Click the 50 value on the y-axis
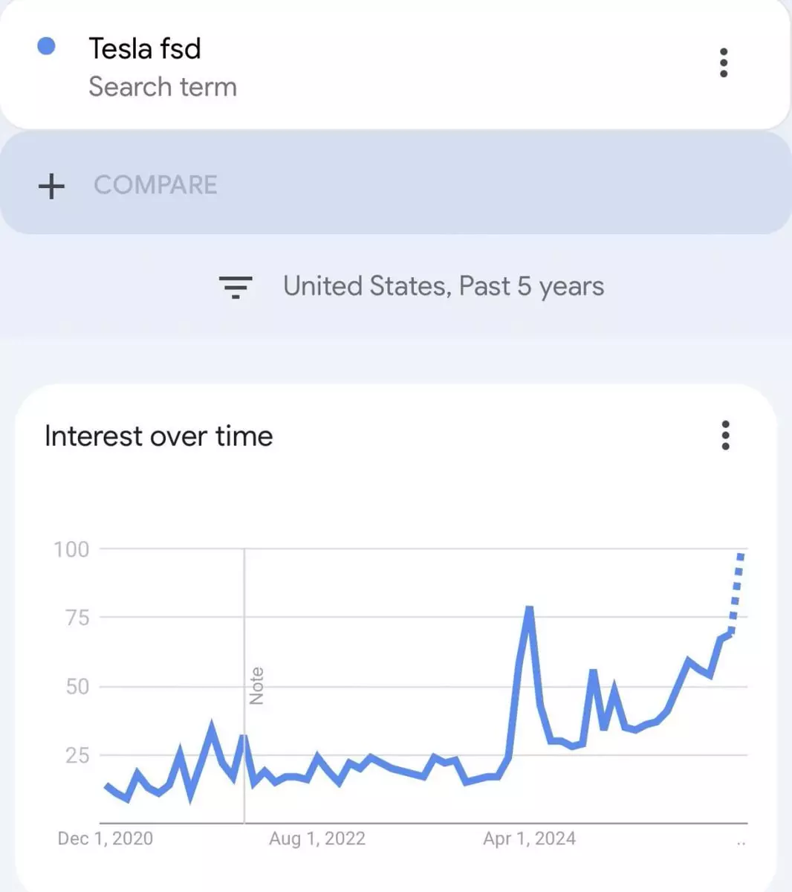The image size is (792, 892). click(x=77, y=686)
